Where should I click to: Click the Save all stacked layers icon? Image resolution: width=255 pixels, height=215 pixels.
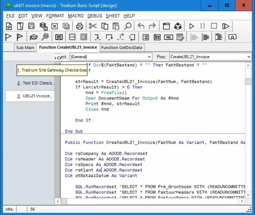tap(43, 26)
